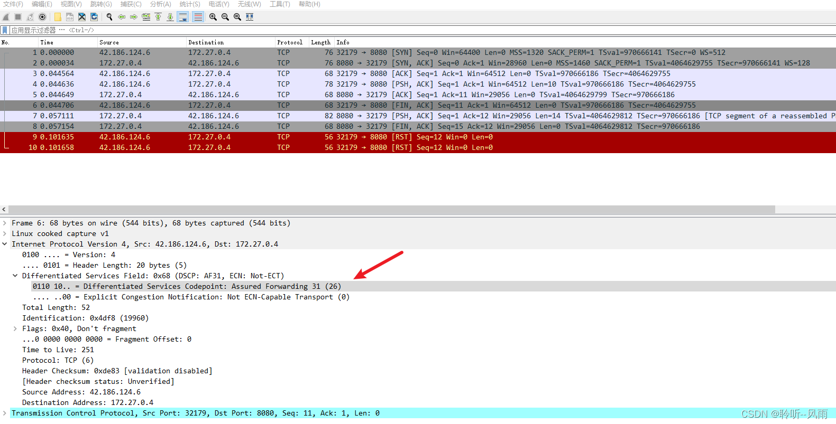Jump to the first packet
The image size is (836, 424).
[158, 17]
